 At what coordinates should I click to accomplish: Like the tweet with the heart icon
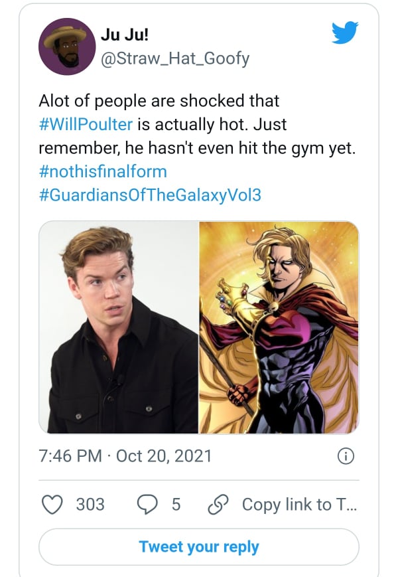(x=52, y=505)
